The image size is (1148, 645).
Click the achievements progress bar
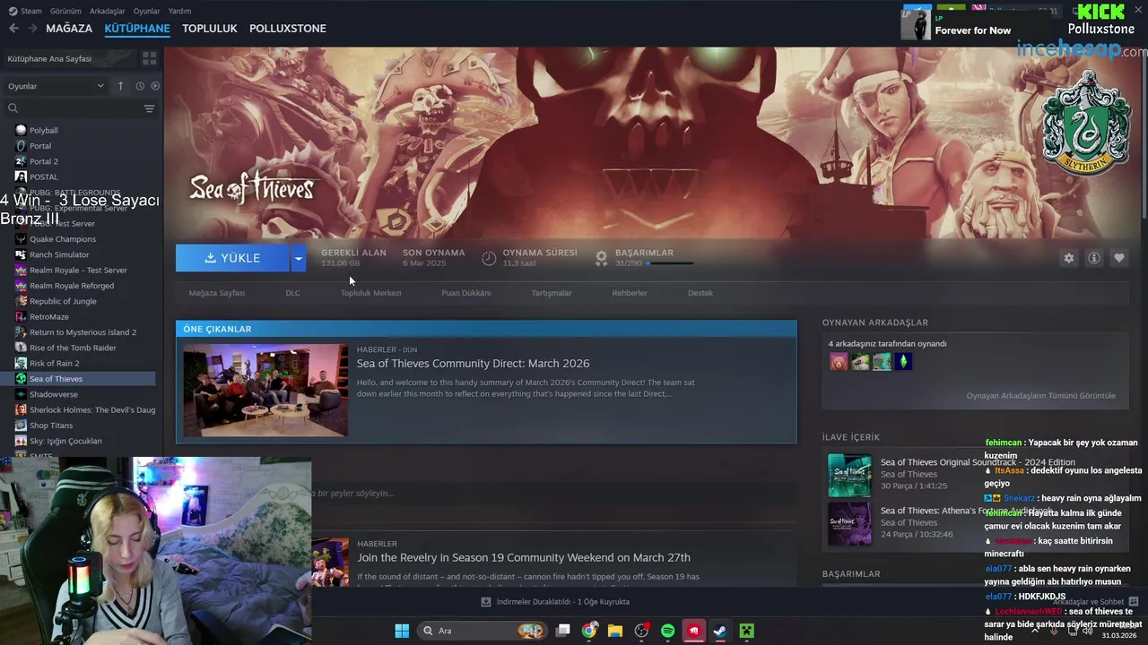pyautogui.click(x=669, y=263)
